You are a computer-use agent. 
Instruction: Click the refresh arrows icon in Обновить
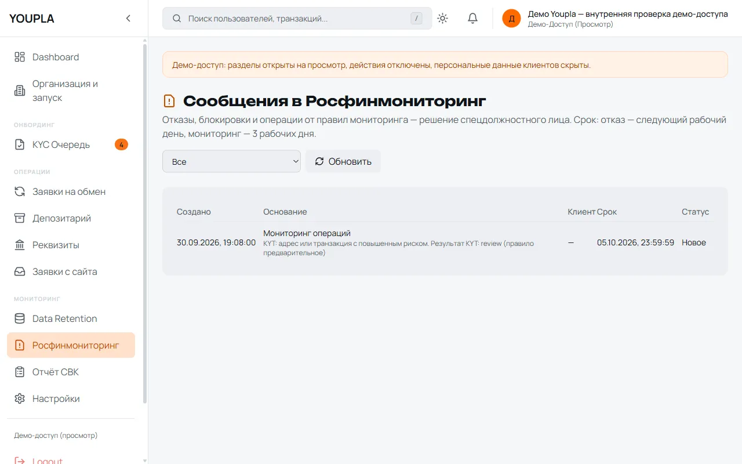pos(319,161)
